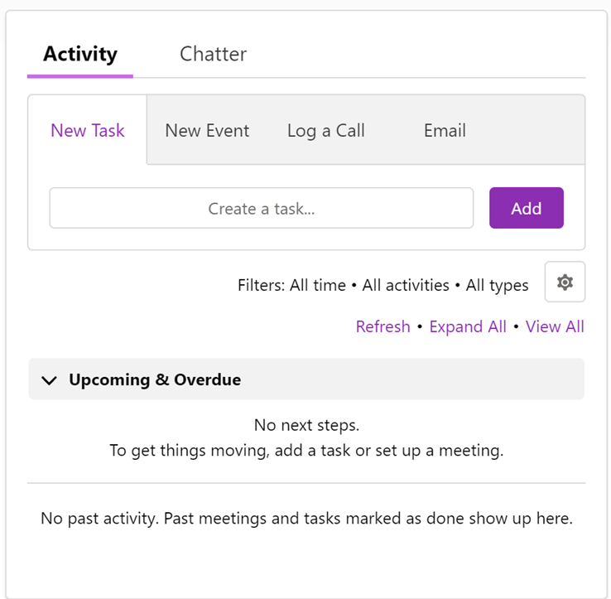Click the Upcoming & Overdue section header
This screenshot has height=599, width=611.
click(306, 379)
